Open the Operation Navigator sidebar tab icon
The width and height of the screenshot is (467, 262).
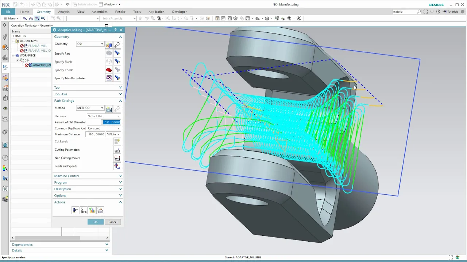pos(5,68)
